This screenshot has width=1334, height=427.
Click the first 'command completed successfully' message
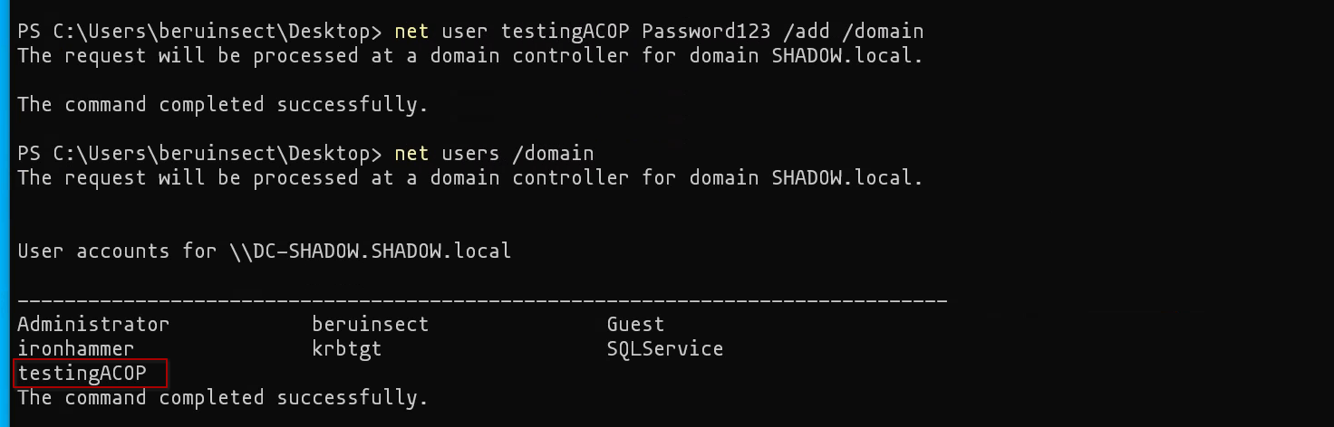coord(222,105)
